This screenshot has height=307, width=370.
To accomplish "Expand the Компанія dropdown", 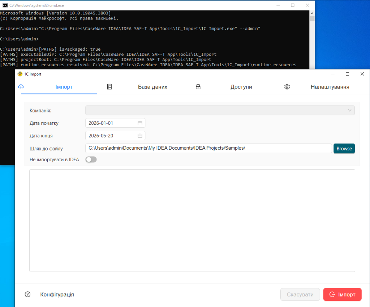I will (x=220, y=110).
